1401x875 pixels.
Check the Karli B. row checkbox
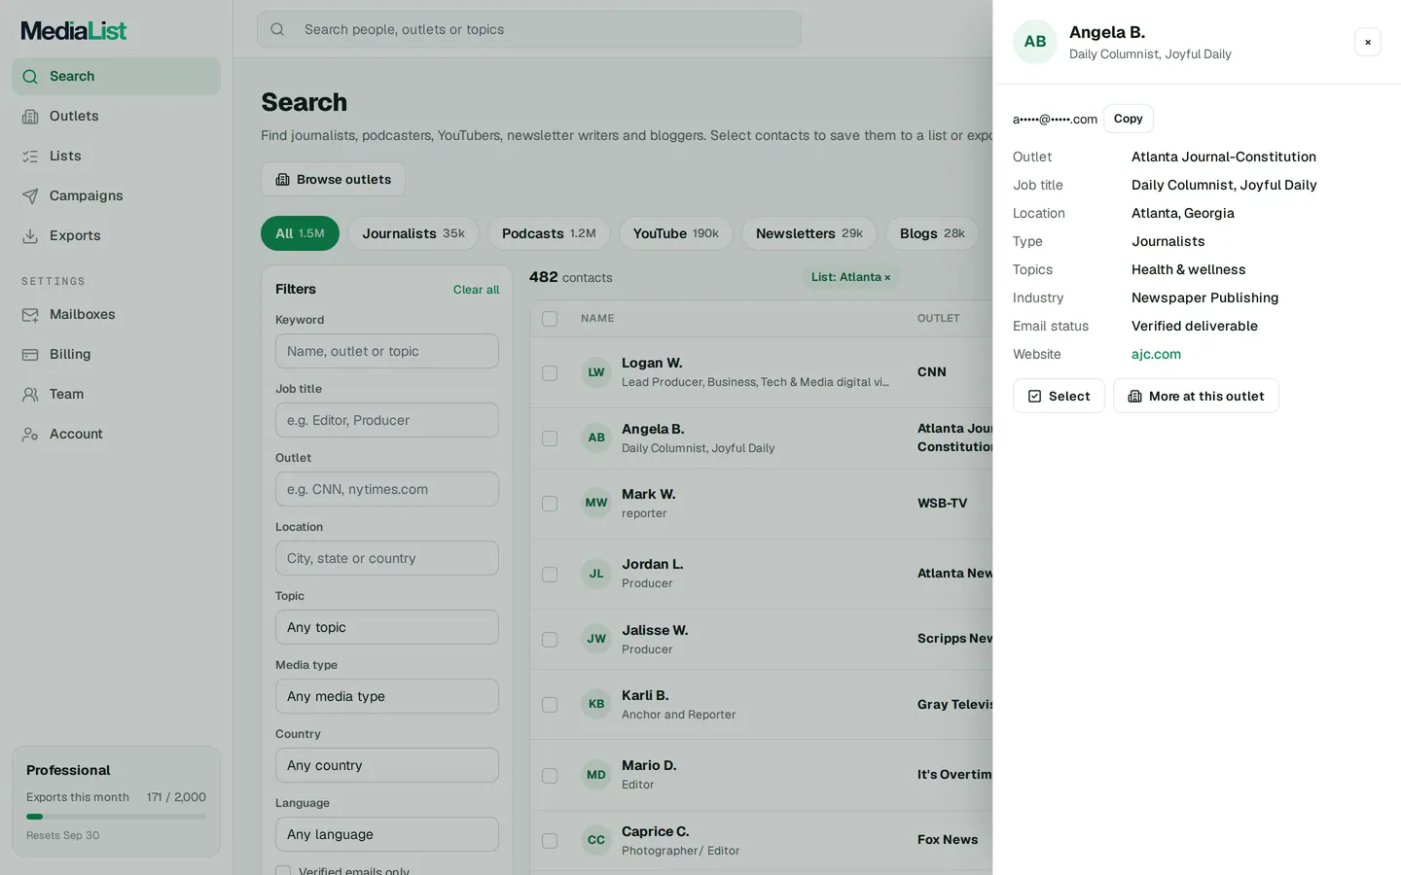[550, 705]
